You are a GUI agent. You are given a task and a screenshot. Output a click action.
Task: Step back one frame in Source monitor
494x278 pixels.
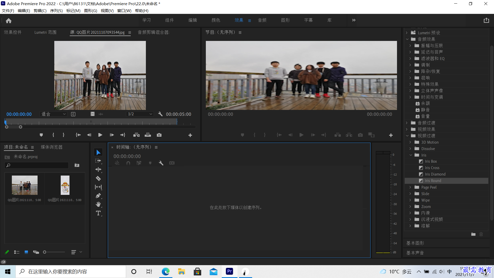tap(89, 135)
